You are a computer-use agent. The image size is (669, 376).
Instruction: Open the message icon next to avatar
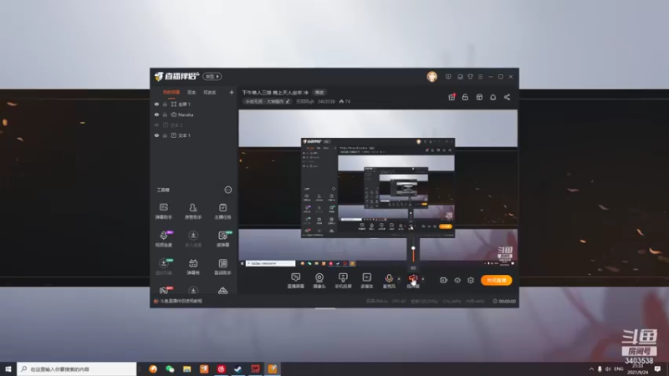(448, 77)
